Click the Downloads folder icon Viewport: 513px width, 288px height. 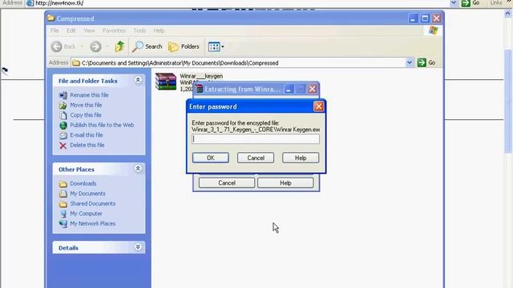[x=63, y=184]
